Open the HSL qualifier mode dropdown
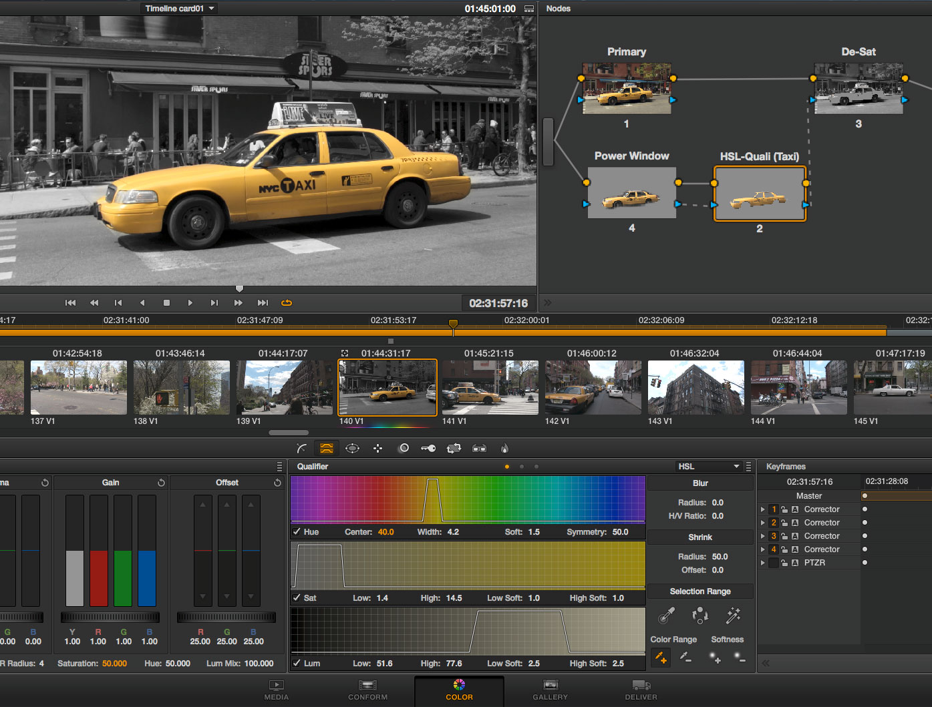This screenshot has height=707, width=932. (x=710, y=466)
